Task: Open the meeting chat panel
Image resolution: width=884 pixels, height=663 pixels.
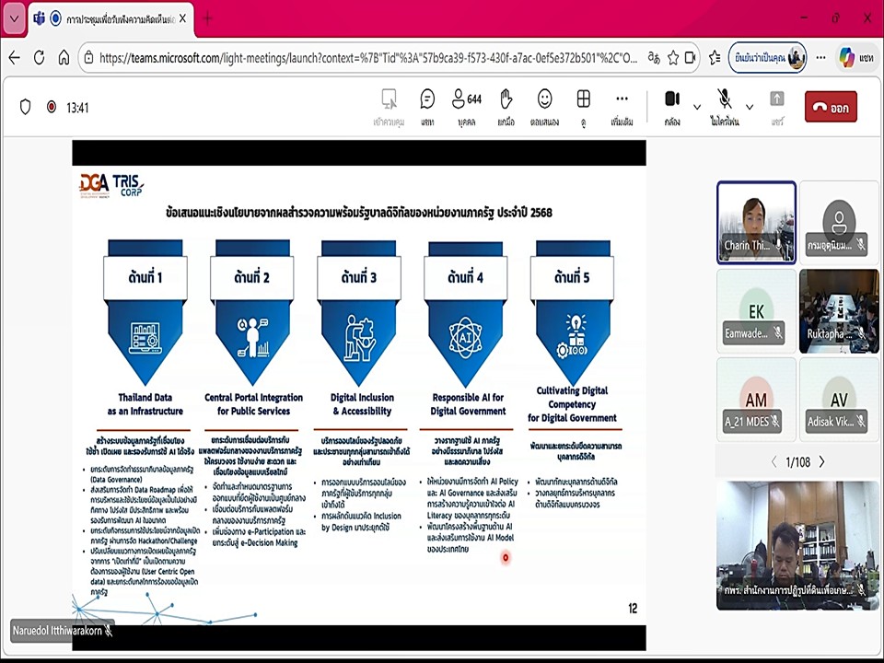Action: [x=427, y=106]
